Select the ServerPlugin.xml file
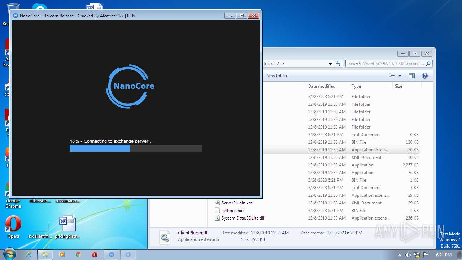462x260 pixels. [237, 203]
